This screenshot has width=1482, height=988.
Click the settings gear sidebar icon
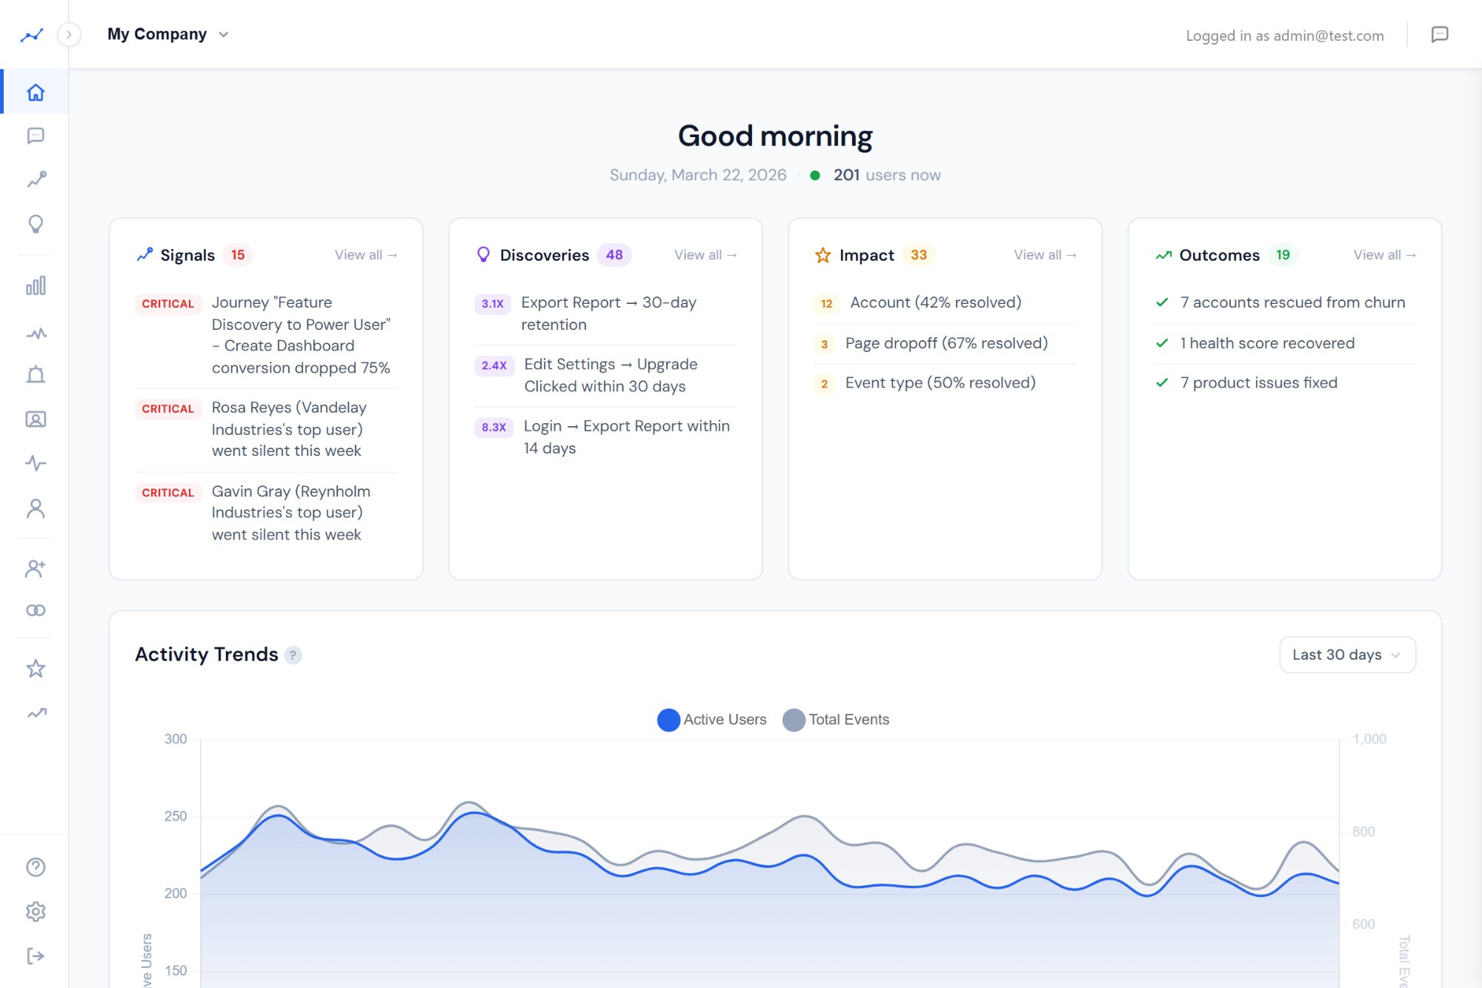pos(36,911)
